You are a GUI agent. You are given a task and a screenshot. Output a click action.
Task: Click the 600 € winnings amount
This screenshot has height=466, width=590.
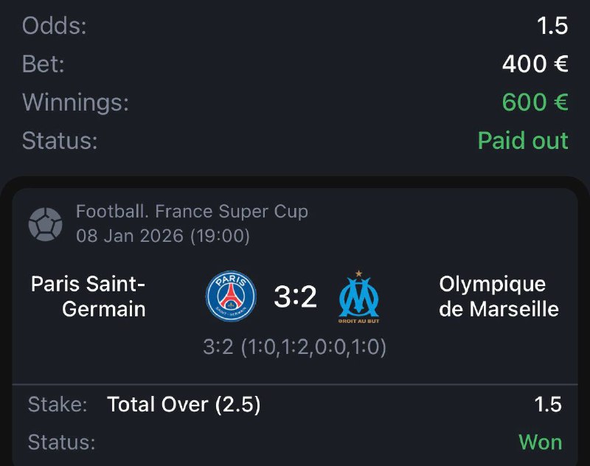click(x=535, y=102)
